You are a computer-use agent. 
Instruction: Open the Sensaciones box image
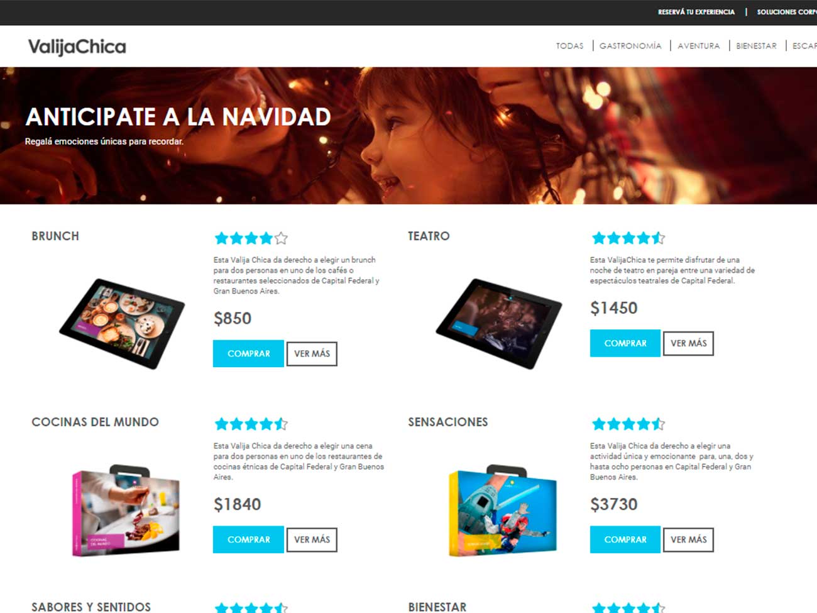[503, 511]
